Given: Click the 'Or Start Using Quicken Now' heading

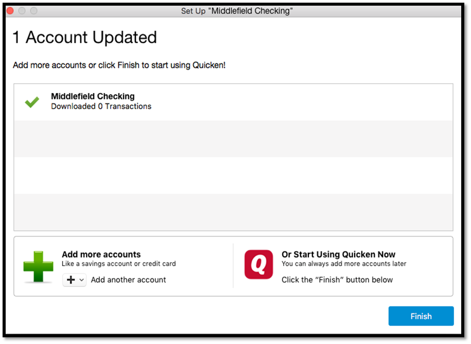Looking at the screenshot, I should tap(338, 255).
